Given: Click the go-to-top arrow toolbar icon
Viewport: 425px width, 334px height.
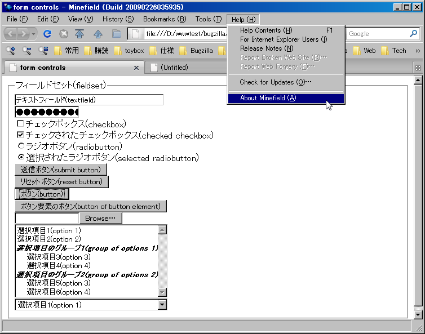Looking at the screenshot, I should (x=79, y=34).
